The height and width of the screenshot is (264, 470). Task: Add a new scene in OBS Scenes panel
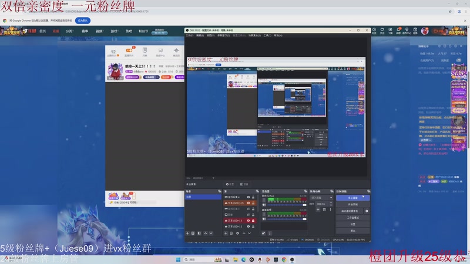[187, 233]
